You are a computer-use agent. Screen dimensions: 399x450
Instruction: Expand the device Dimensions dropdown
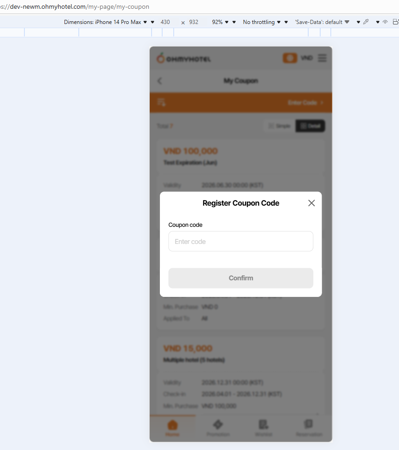[x=106, y=22]
